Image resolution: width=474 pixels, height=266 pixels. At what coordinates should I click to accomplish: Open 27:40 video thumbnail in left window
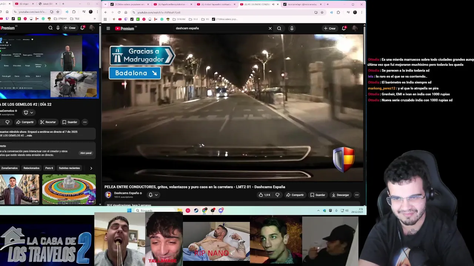point(20,189)
